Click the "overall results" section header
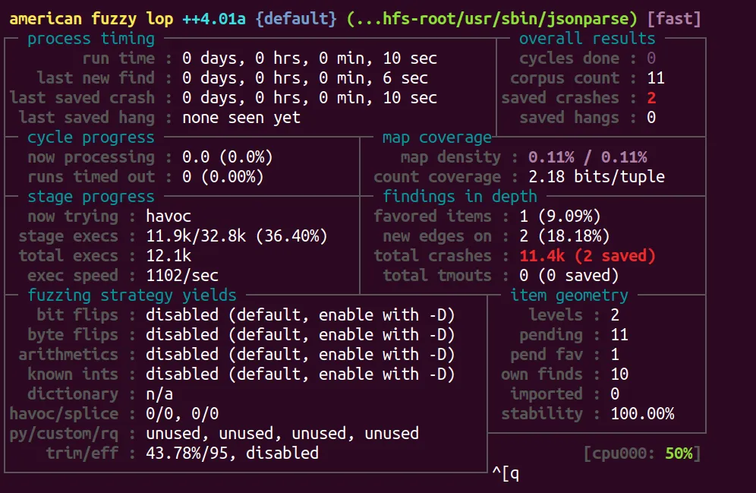756x493 pixels. (587, 39)
